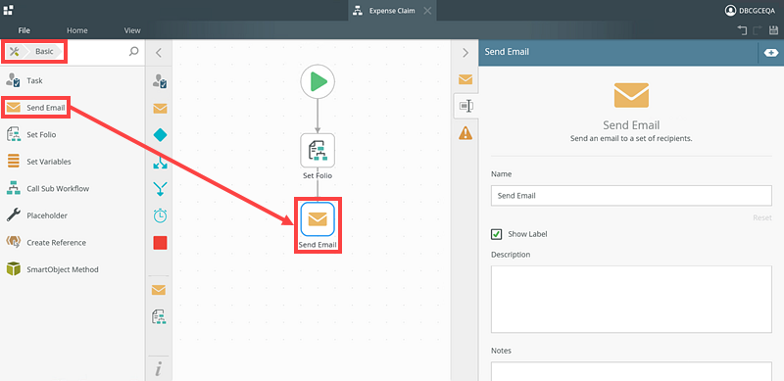Click the green Start play node
This screenshot has width=784, height=381.
click(318, 81)
